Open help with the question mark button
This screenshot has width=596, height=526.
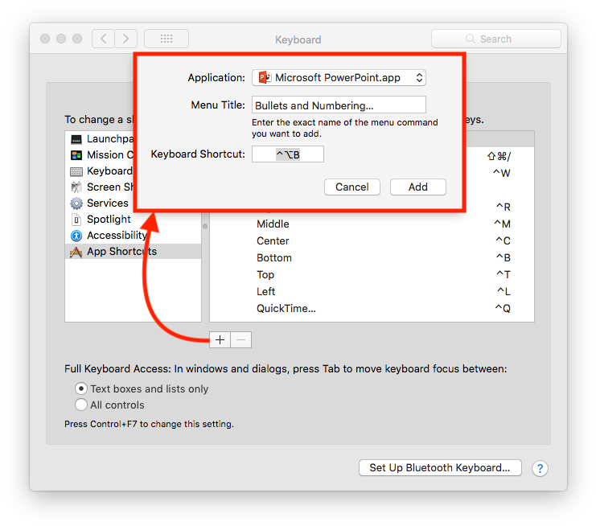pos(540,468)
